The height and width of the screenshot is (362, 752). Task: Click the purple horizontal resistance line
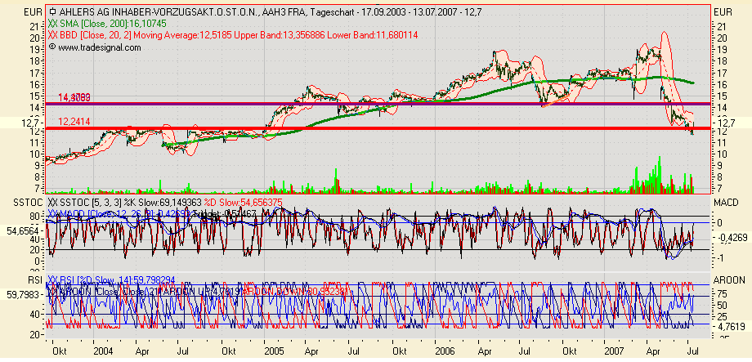pos(409,105)
